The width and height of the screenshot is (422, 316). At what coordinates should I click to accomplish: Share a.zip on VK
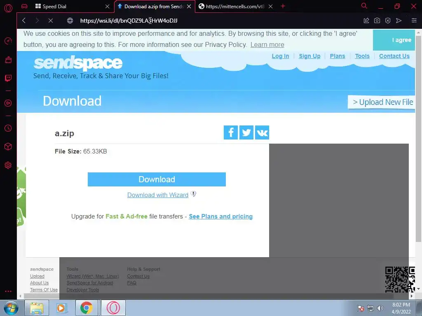(x=262, y=132)
